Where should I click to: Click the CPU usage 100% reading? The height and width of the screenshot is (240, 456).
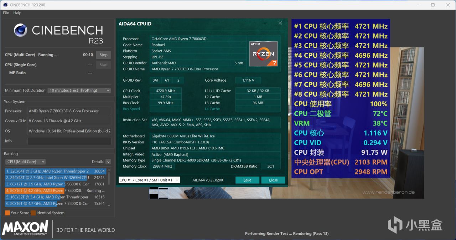coord(341,104)
